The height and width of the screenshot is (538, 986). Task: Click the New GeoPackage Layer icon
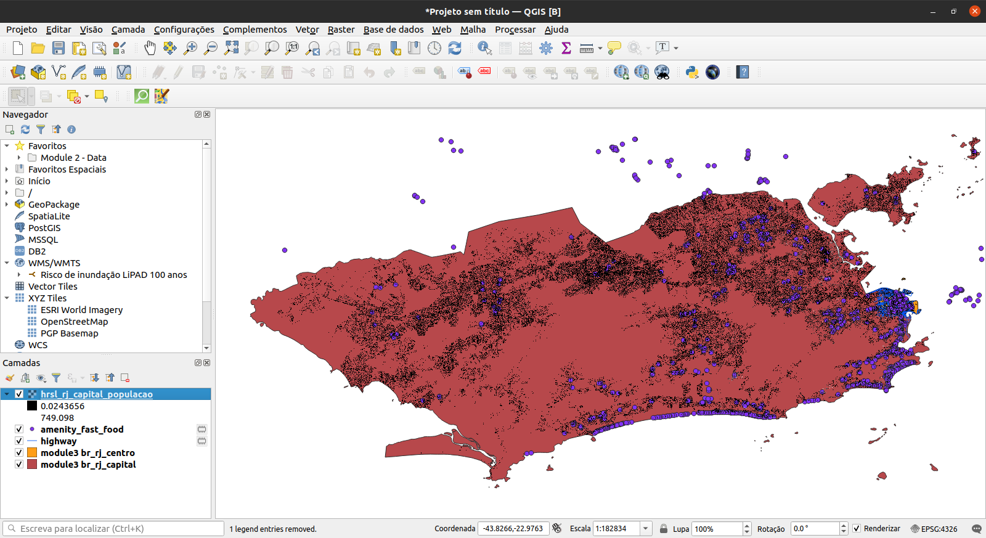click(38, 72)
